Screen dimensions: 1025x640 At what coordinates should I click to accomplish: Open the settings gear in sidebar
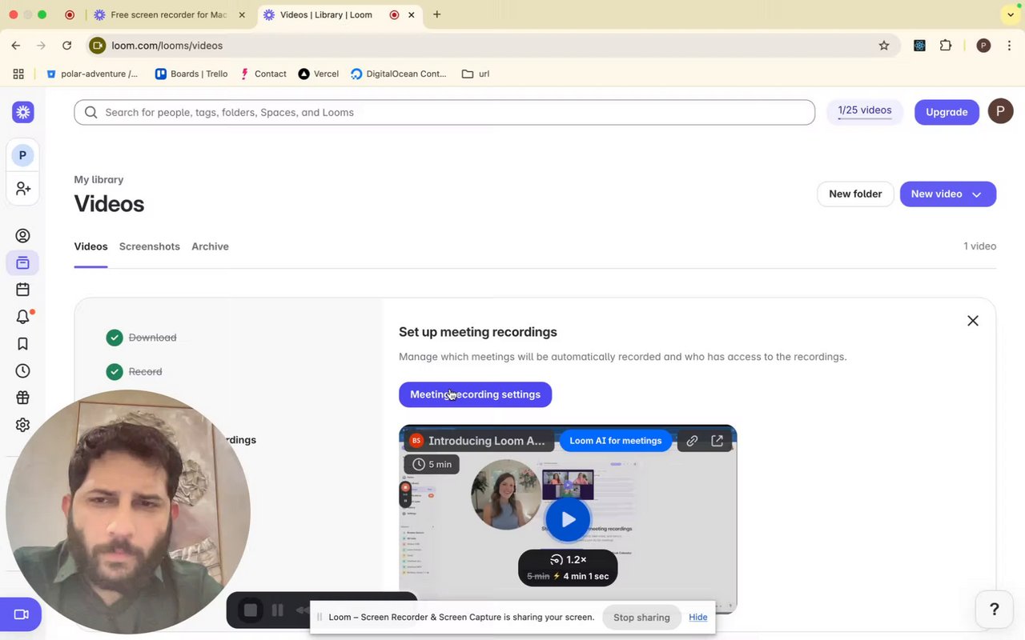pyautogui.click(x=22, y=425)
